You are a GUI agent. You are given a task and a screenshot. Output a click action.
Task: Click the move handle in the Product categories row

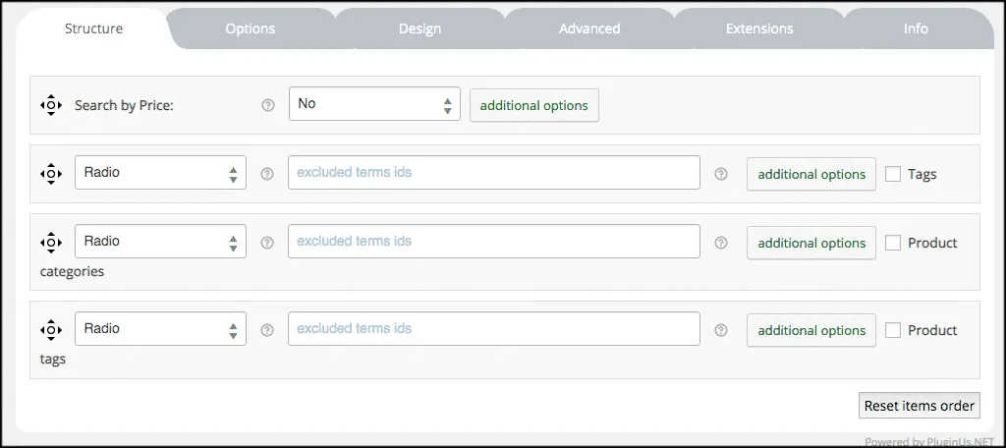point(51,242)
